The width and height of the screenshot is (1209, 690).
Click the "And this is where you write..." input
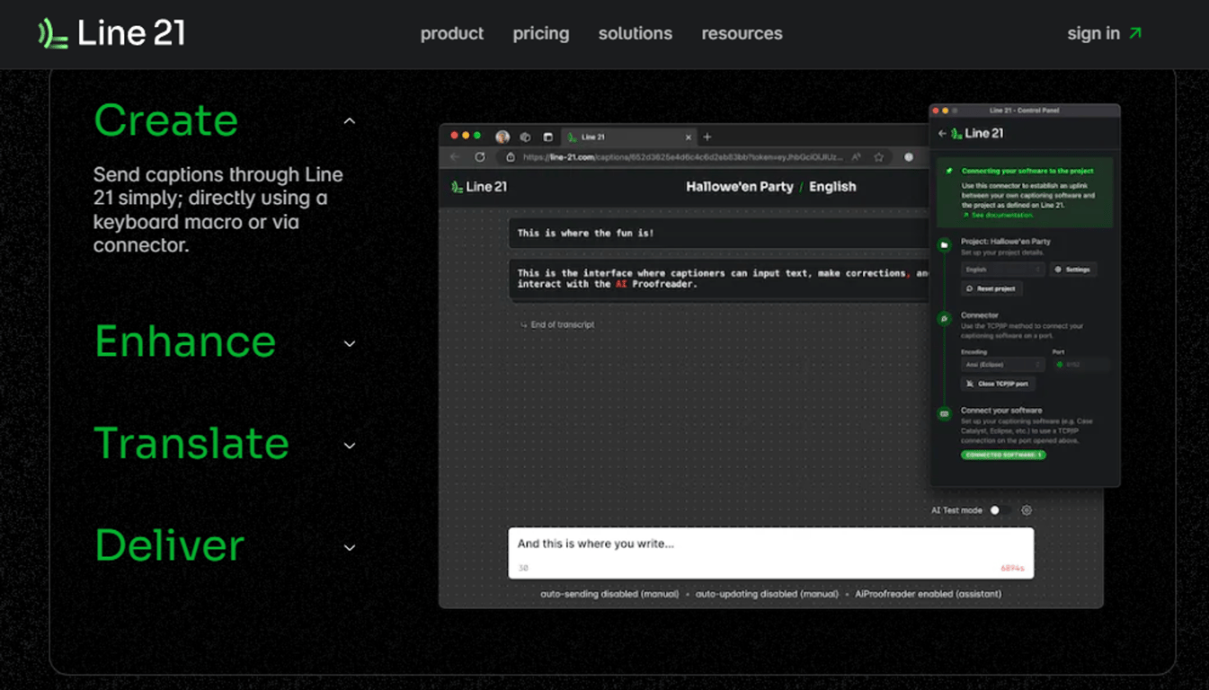tap(771, 553)
